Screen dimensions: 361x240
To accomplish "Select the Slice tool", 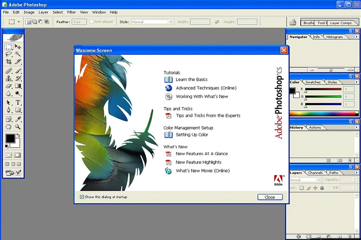I will pyautogui.click(x=18, y=62).
